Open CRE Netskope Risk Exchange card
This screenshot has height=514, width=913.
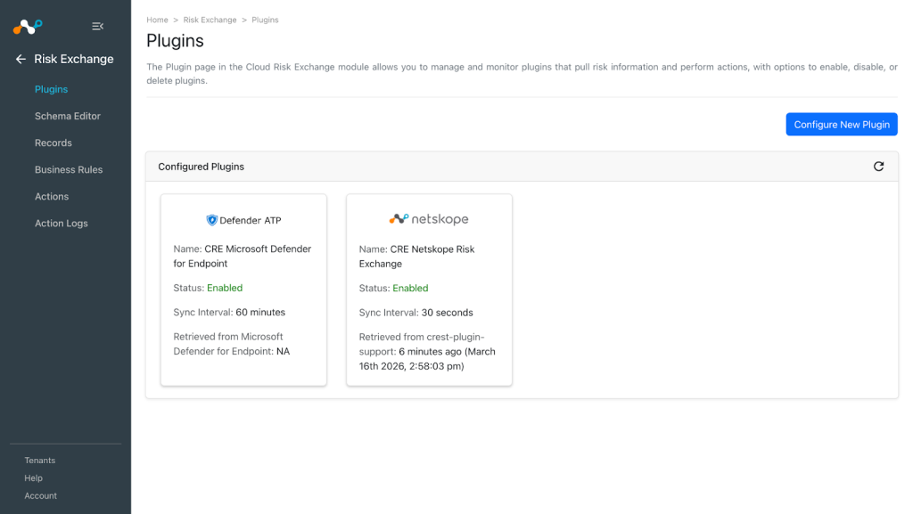tap(429, 290)
